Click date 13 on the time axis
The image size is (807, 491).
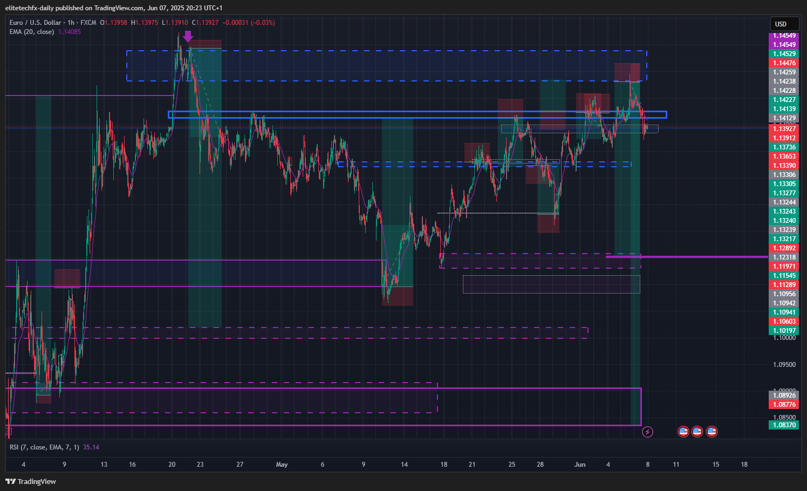pos(104,465)
